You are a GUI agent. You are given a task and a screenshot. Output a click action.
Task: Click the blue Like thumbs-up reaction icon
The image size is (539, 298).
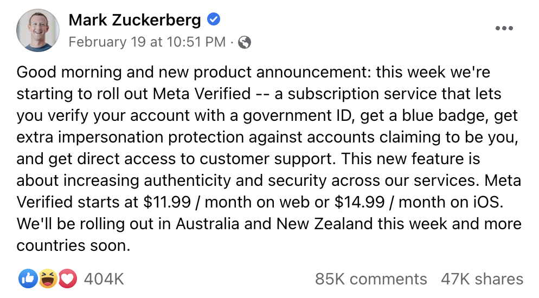(27, 278)
